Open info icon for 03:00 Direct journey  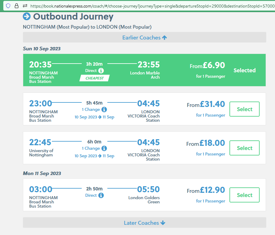pyautogui.click(x=101, y=196)
